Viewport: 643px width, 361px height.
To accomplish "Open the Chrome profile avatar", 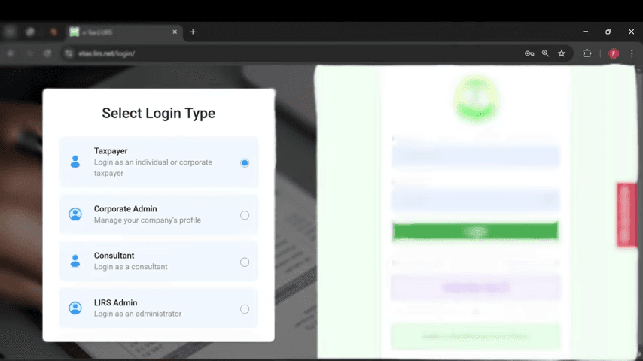I will [614, 53].
